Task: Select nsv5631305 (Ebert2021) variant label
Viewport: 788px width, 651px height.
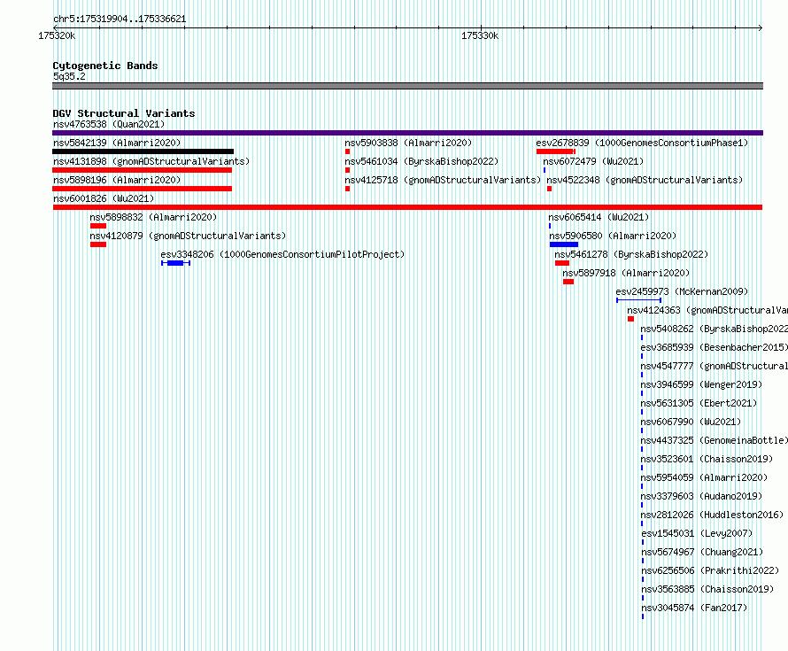Action: [699, 403]
